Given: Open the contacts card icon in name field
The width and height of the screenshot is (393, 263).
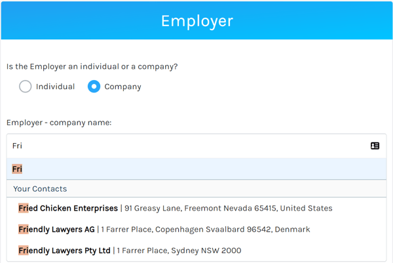Looking at the screenshot, I should tap(375, 146).
